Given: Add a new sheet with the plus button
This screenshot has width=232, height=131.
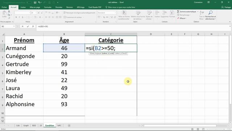Looking at the screenshot, I should [x=69, y=126].
